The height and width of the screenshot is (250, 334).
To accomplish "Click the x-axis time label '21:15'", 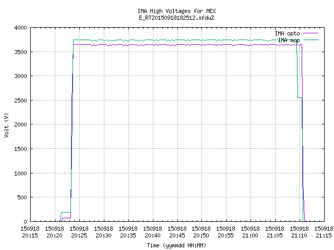I will coord(324,235).
